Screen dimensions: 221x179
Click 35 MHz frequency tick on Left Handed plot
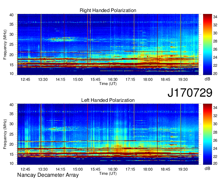(11, 114)
